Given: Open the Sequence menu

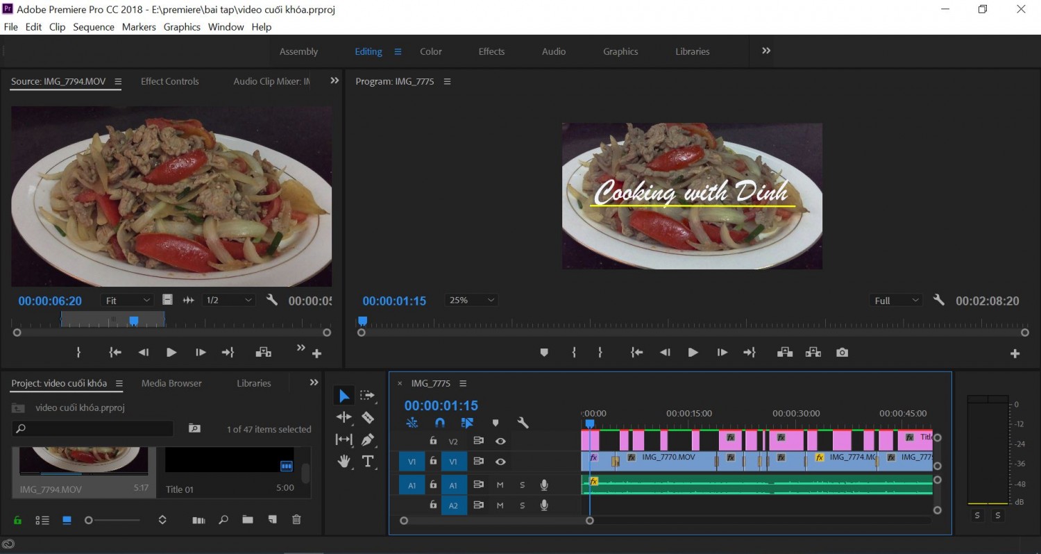Looking at the screenshot, I should pyautogui.click(x=94, y=27).
